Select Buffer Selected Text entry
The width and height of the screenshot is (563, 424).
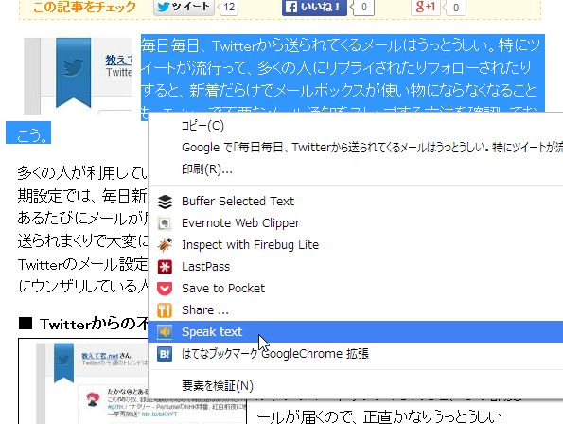point(356,202)
